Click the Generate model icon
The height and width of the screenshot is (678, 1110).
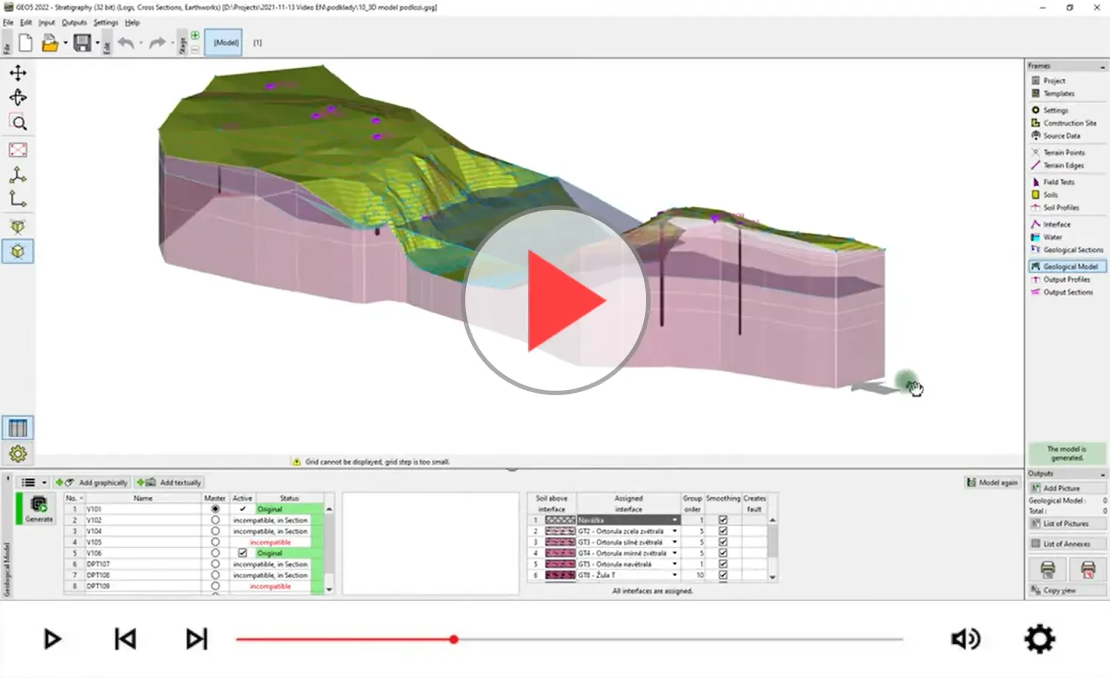pyautogui.click(x=38, y=508)
